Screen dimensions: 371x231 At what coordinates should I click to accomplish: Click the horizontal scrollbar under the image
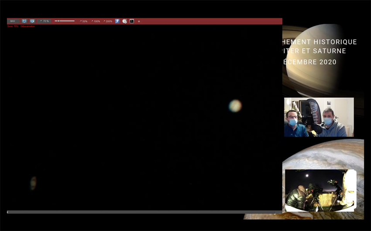144,212
